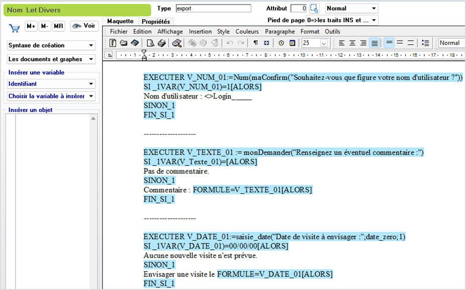Click the selection icon beside Attribut field
The image size is (466, 290).
tap(314, 9)
